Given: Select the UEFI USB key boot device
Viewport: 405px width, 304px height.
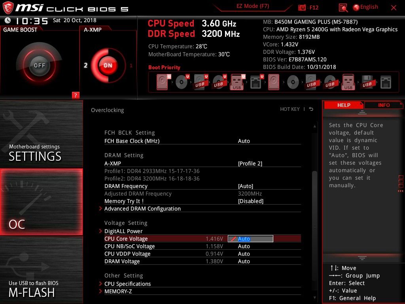Looking at the screenshot, I should [237, 82].
